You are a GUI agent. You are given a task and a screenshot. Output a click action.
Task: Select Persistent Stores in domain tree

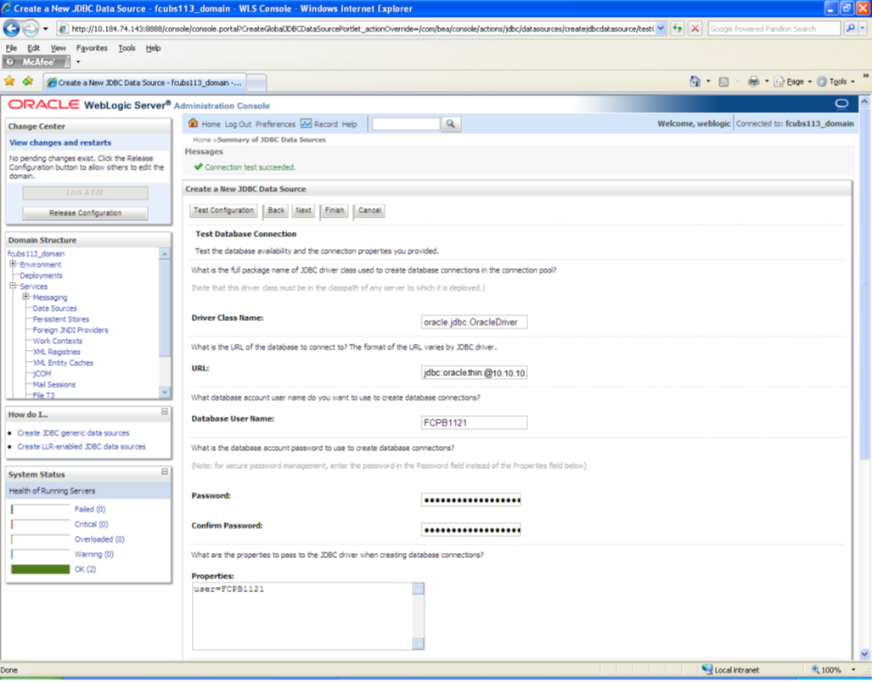coord(60,319)
